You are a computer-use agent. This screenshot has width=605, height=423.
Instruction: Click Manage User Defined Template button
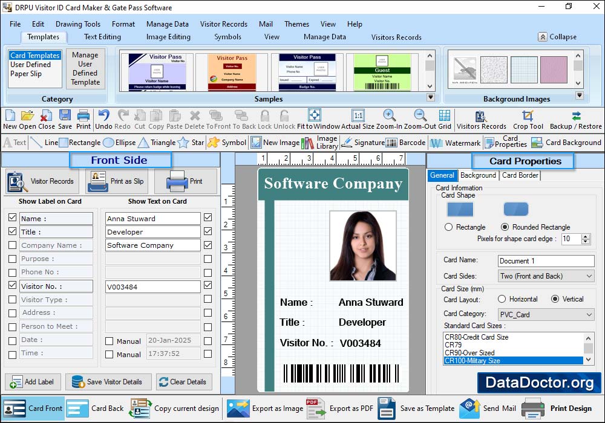85,68
